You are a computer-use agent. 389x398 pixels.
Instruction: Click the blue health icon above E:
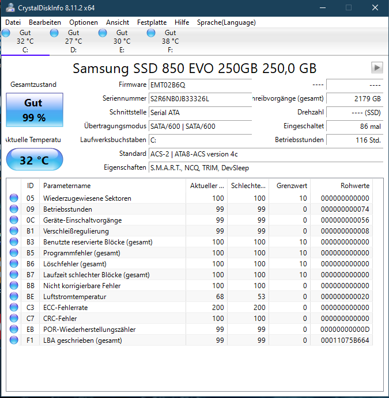103,33
